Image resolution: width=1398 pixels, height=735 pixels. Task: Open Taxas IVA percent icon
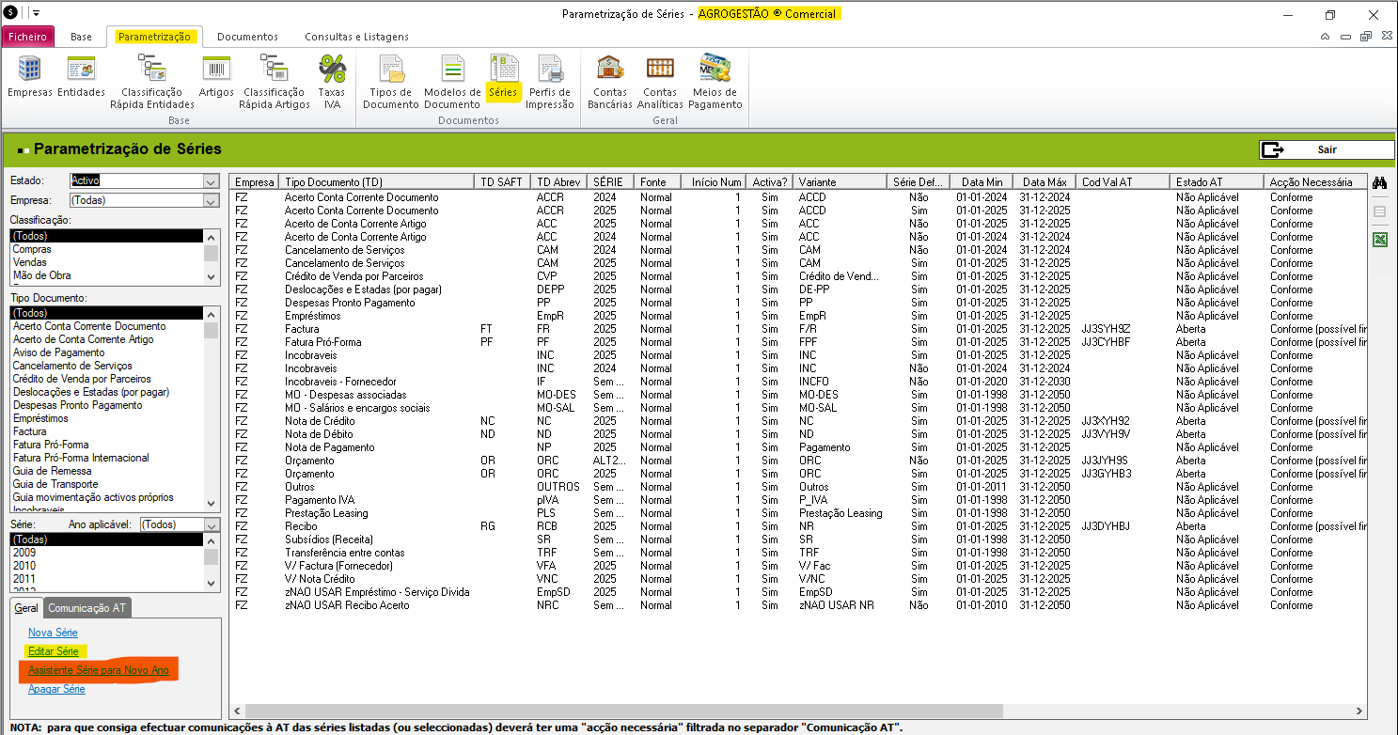[332, 70]
